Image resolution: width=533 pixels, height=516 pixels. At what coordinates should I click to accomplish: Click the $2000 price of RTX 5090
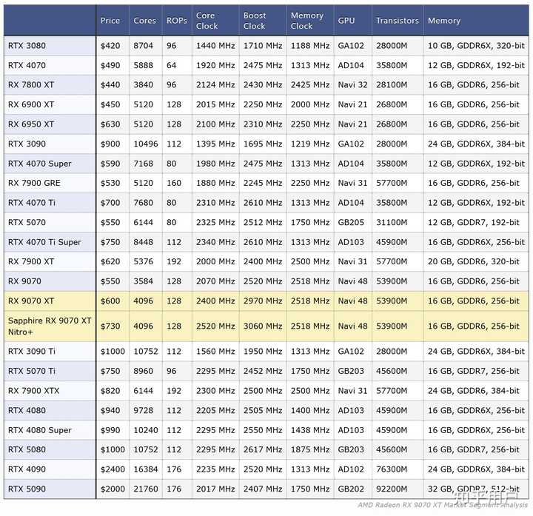(x=113, y=489)
